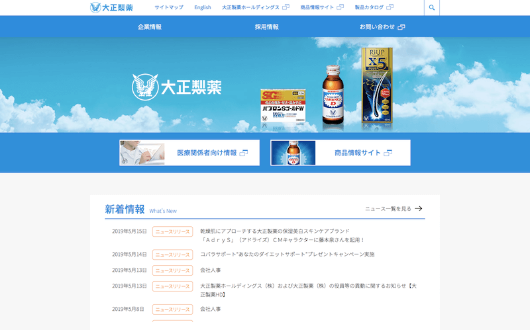Click the 2019年5月8日 date text
The height and width of the screenshot is (330, 530).
128,309
